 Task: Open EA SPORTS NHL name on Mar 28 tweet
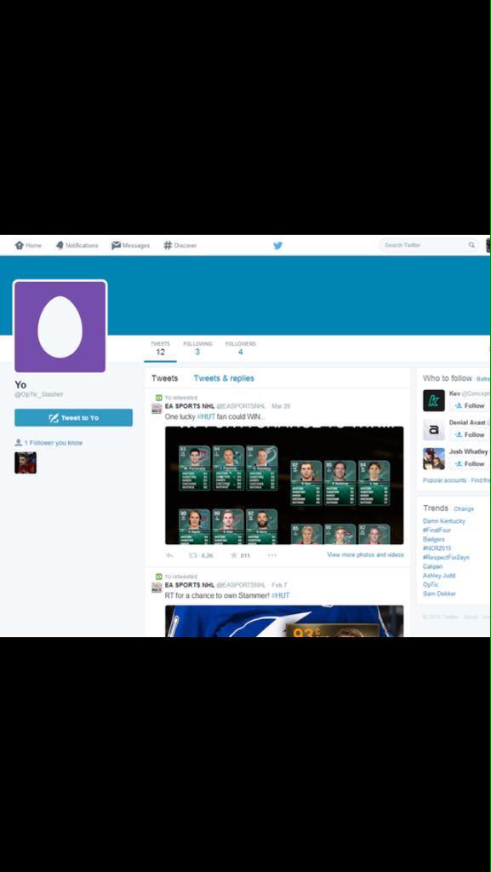point(190,406)
